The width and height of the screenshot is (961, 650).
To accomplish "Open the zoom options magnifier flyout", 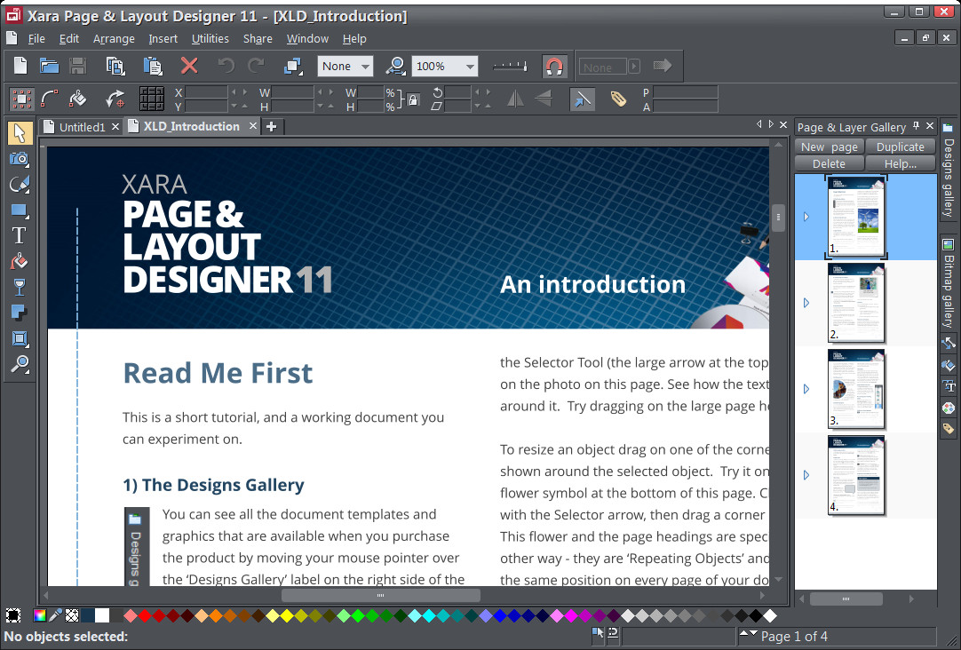I will pos(395,66).
